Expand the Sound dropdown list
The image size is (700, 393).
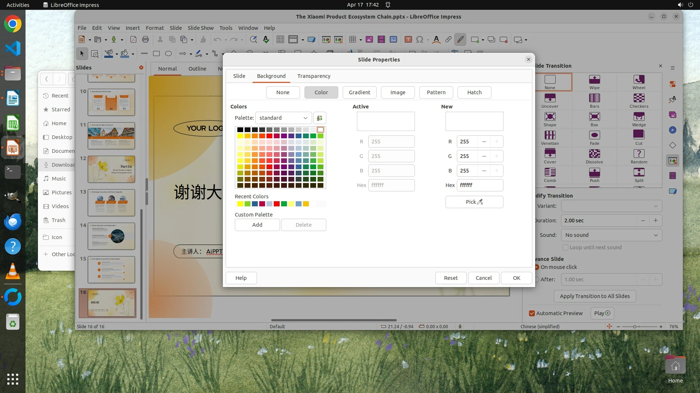point(611,235)
